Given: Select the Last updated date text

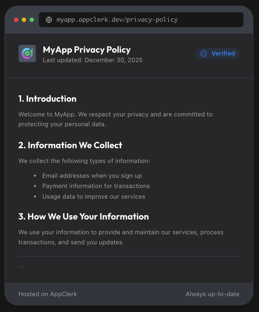Looking at the screenshot, I should pos(93,60).
